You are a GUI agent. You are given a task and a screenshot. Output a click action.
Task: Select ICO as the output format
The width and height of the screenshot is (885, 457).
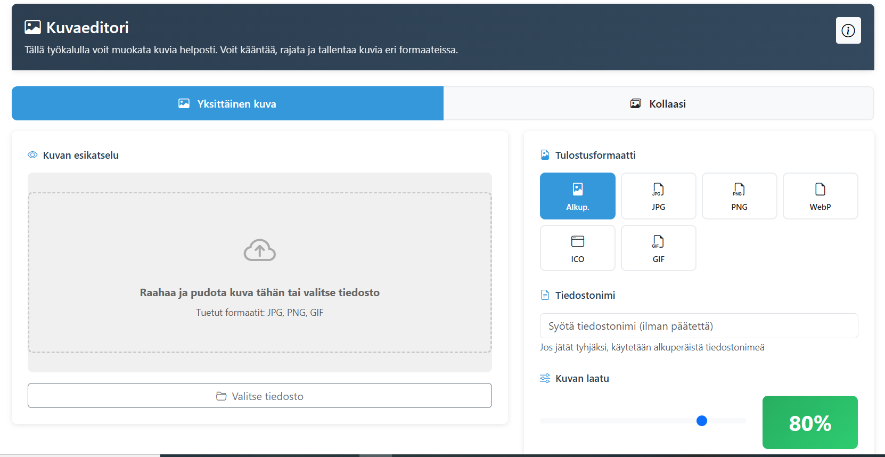coord(577,248)
